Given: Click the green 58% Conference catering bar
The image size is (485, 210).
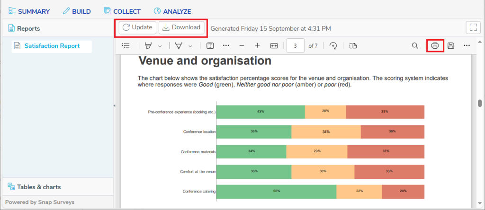Looking at the screenshot, I should coord(276,191).
